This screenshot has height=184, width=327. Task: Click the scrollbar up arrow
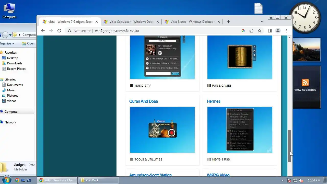click(289, 38)
